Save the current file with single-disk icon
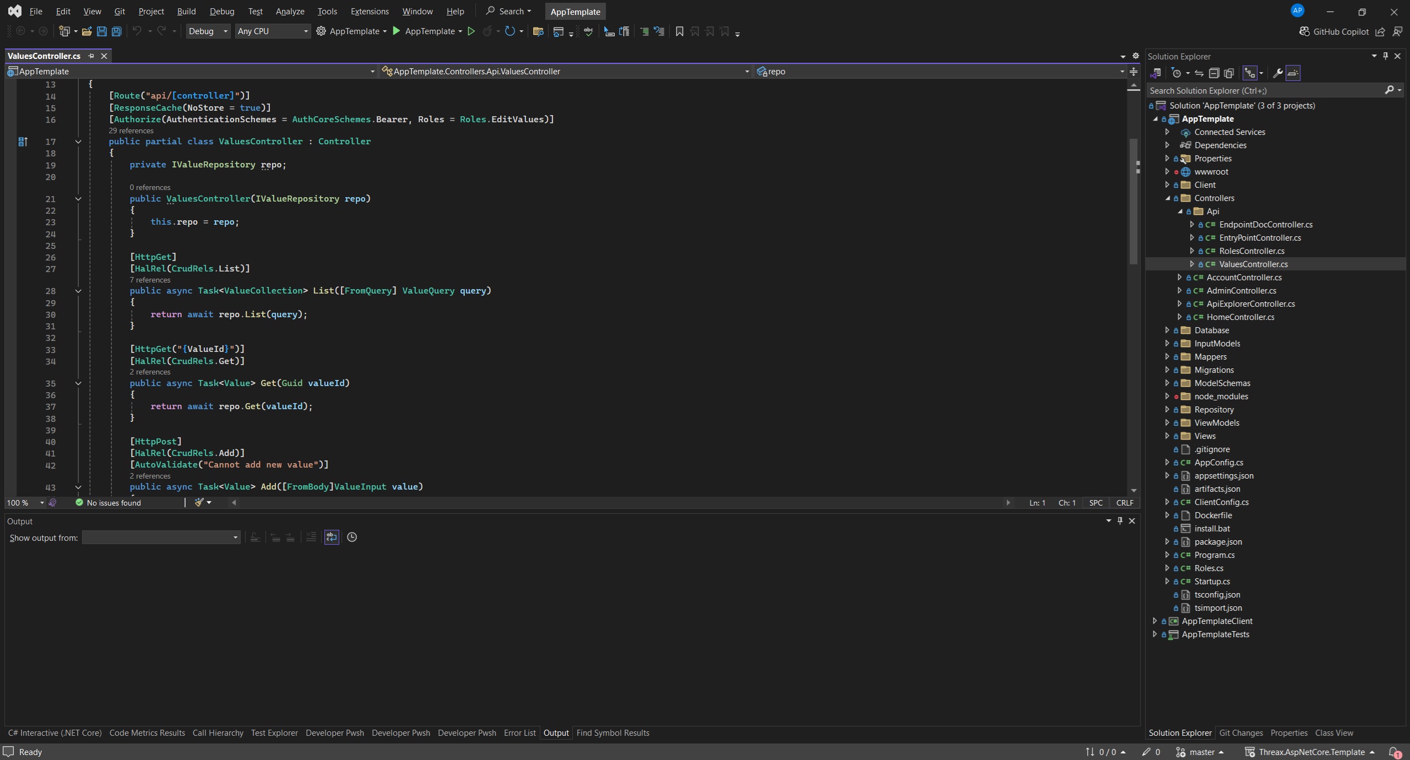 (x=101, y=31)
